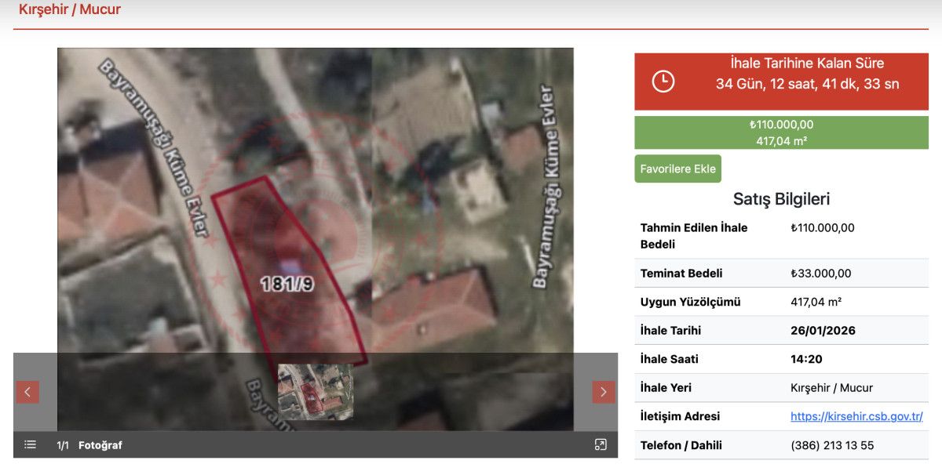Open the thumbnail list icon in gallery bar
The height and width of the screenshot is (475, 942).
(x=30, y=444)
